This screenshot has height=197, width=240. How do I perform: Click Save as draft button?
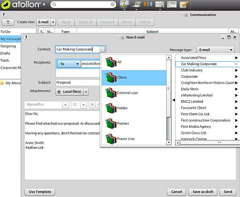pyautogui.click(x=203, y=192)
